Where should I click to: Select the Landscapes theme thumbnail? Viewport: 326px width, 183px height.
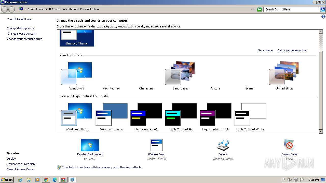[181, 73]
